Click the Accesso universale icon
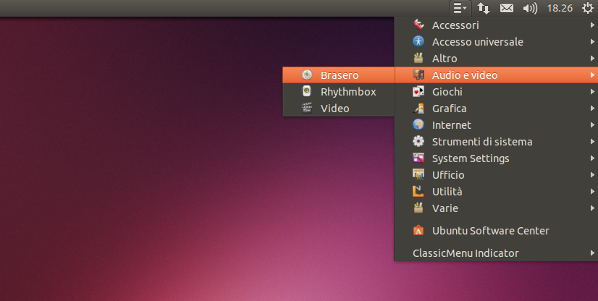The width and height of the screenshot is (598, 301). (418, 41)
